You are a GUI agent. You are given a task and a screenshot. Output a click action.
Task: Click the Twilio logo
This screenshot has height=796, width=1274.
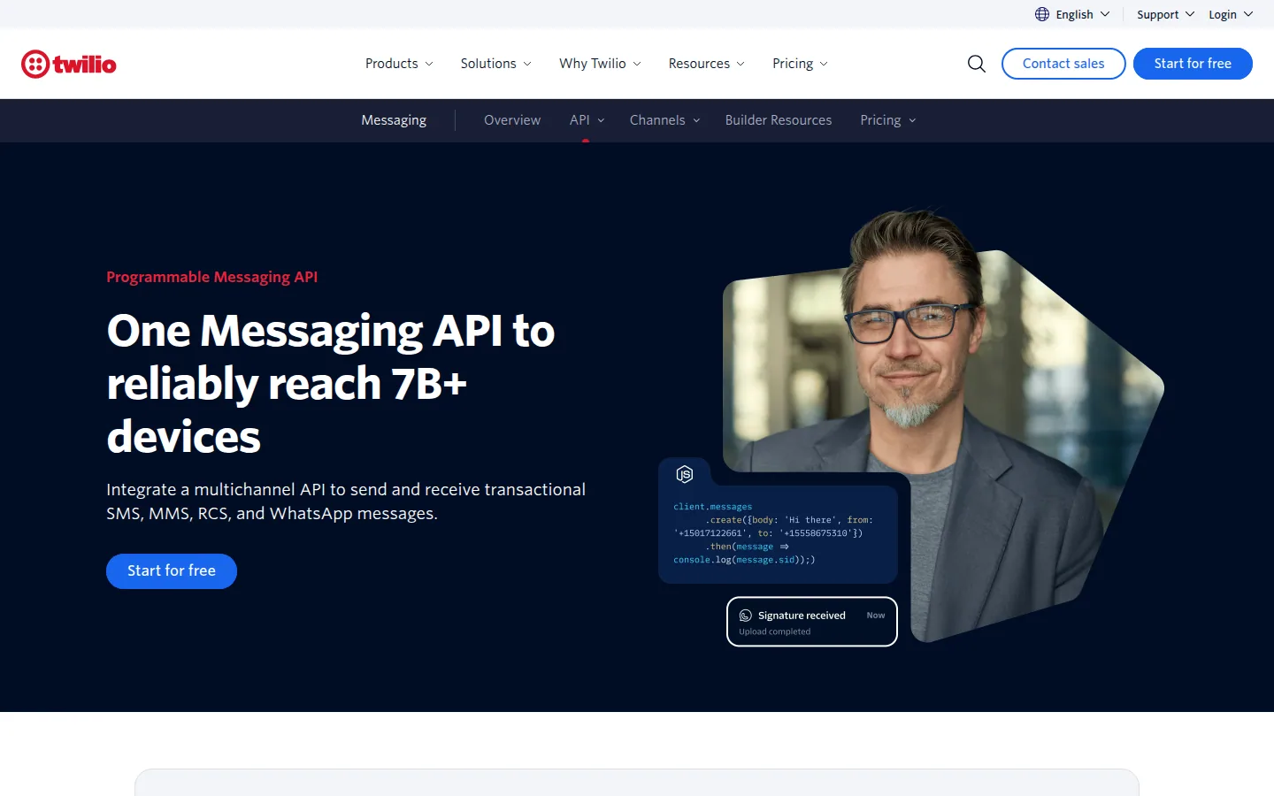click(69, 64)
